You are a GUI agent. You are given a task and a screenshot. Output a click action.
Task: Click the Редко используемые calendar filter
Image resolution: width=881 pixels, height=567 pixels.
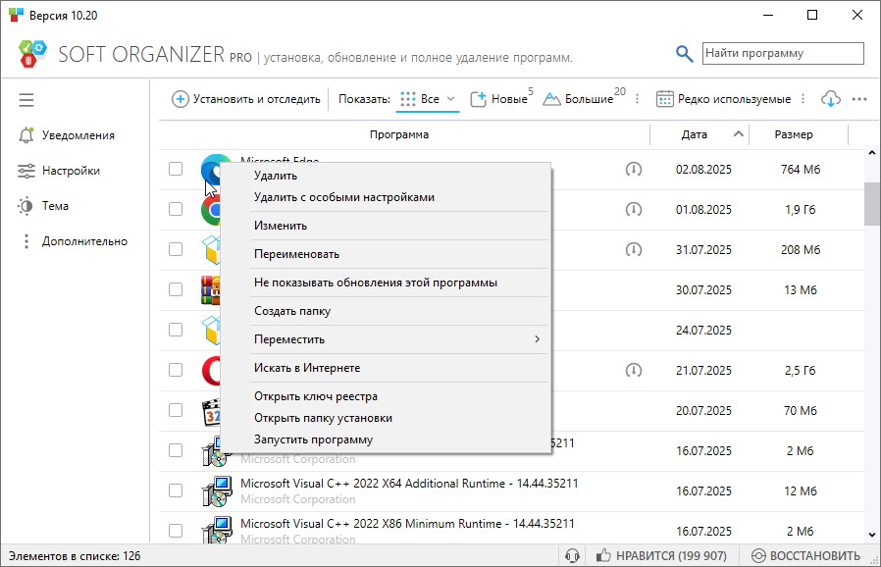(723, 99)
